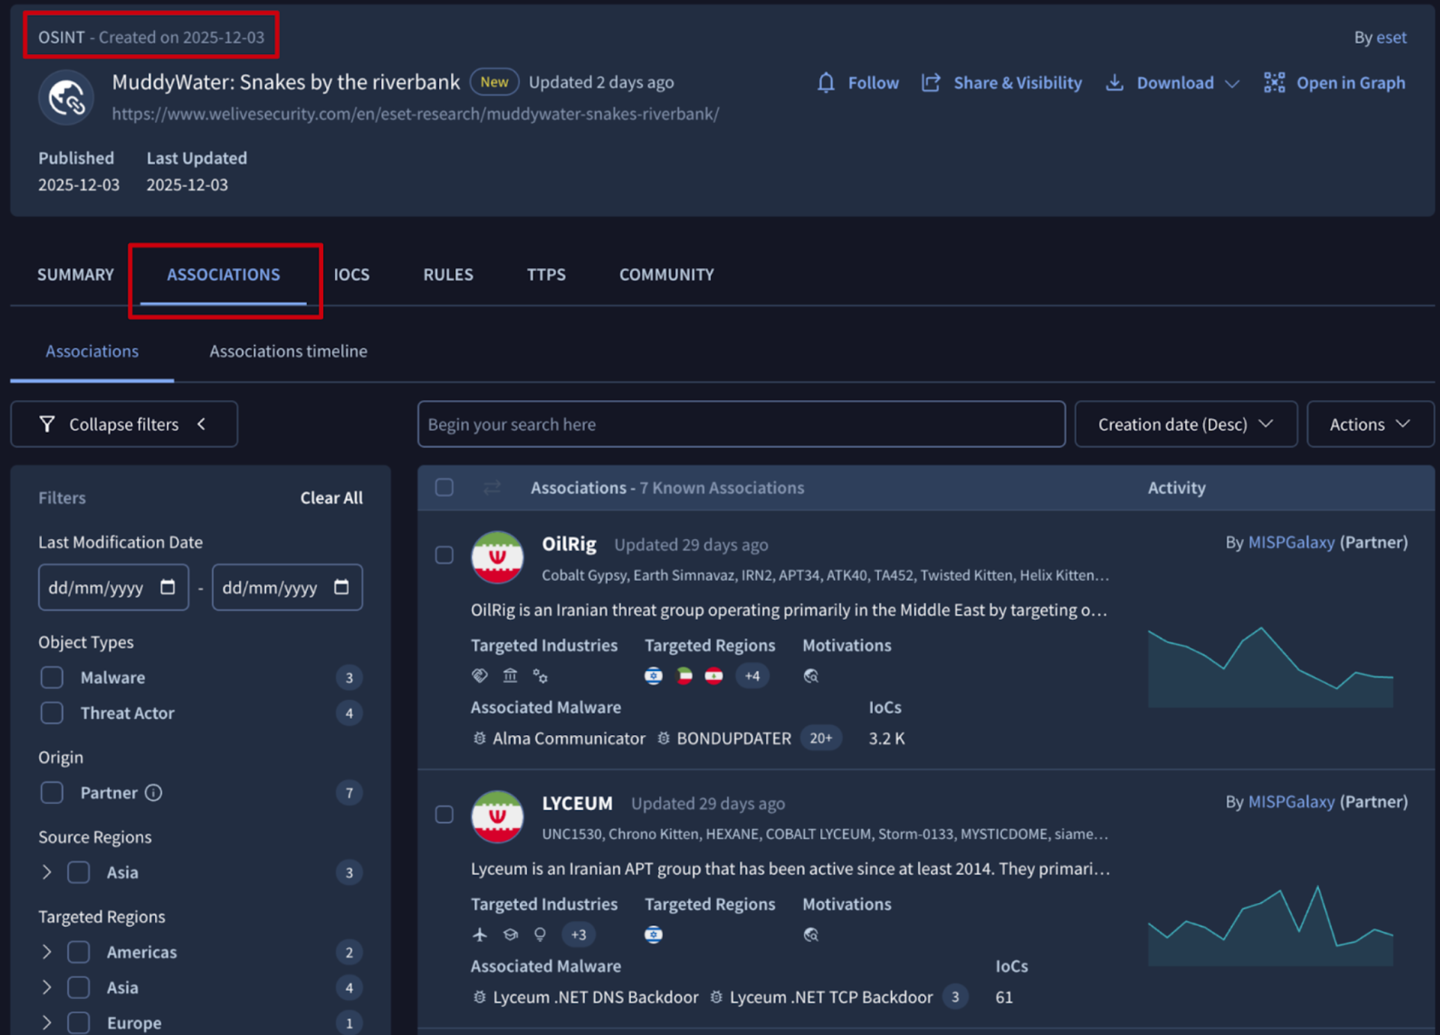Open the Actions dropdown menu
This screenshot has height=1035, width=1440.
[x=1369, y=424]
